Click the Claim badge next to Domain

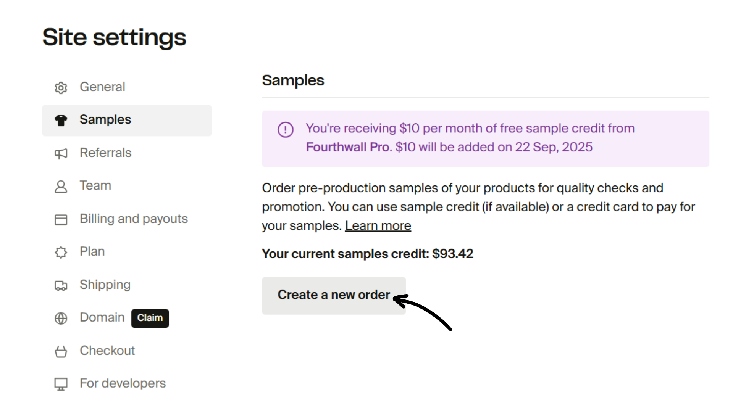(150, 318)
